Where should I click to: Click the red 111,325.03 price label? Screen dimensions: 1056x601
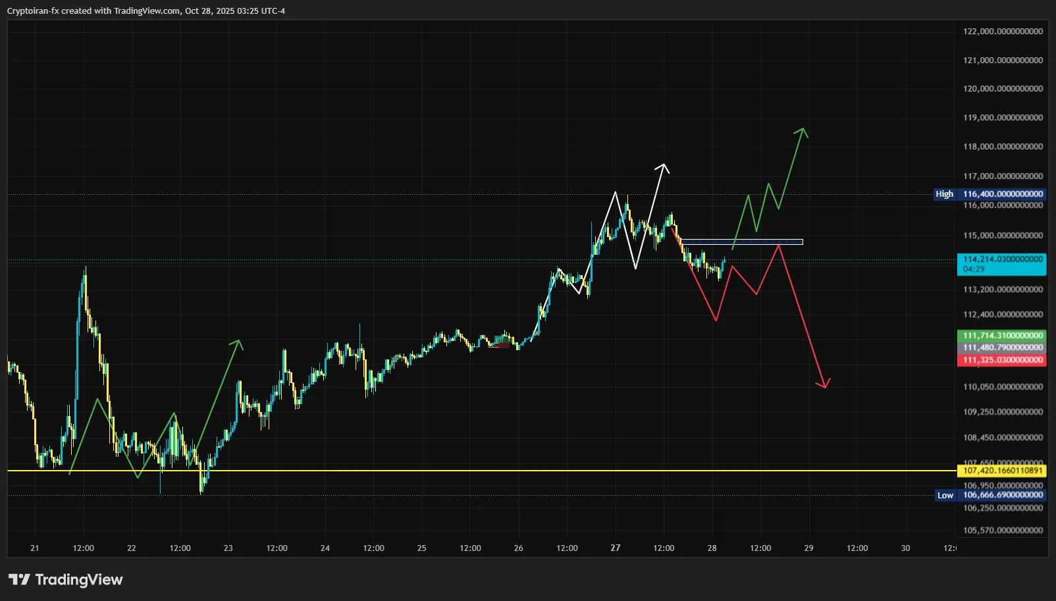click(x=1001, y=360)
